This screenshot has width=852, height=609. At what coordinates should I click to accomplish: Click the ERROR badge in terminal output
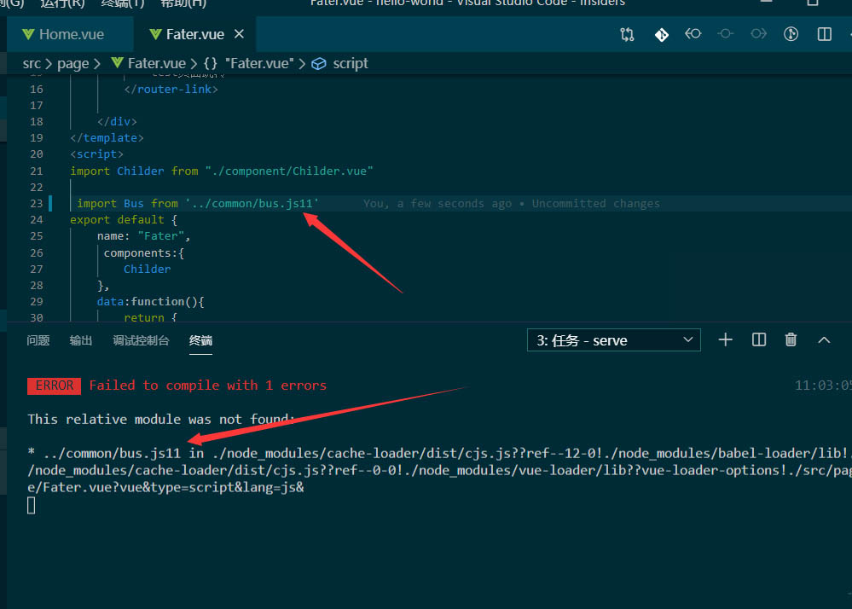tap(54, 386)
